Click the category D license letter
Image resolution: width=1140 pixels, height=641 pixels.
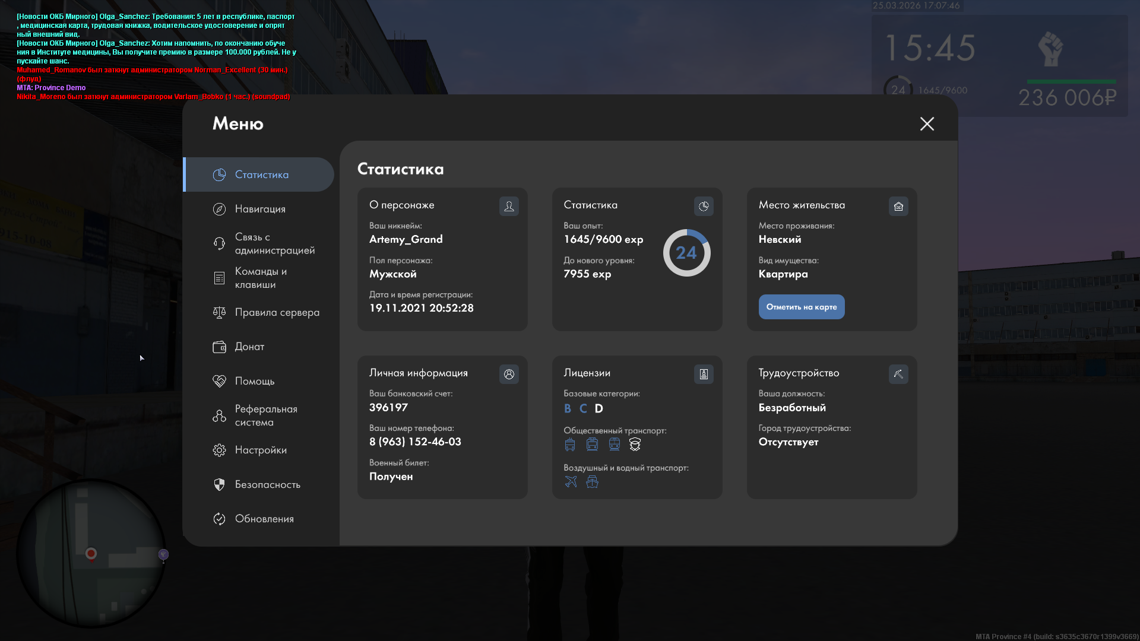tap(598, 408)
